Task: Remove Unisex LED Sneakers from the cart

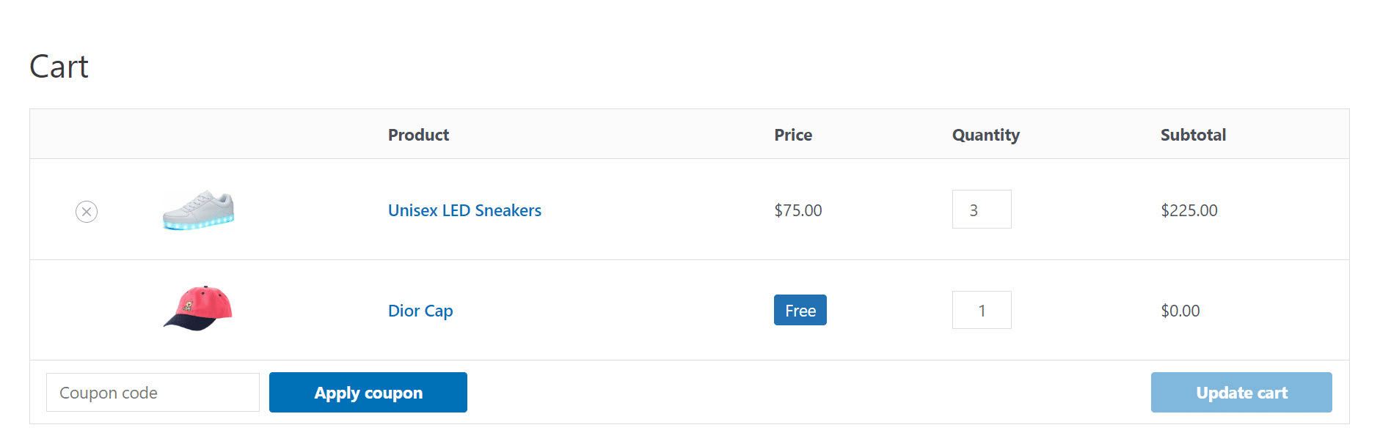Action: coord(87,212)
